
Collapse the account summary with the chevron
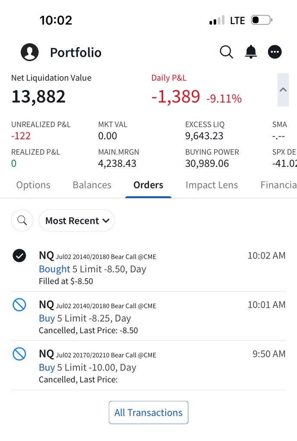point(283,90)
